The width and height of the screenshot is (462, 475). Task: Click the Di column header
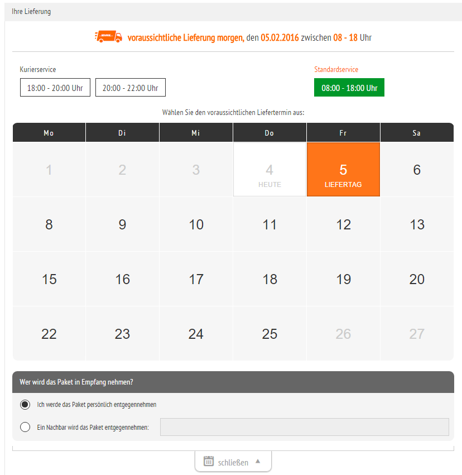point(122,132)
